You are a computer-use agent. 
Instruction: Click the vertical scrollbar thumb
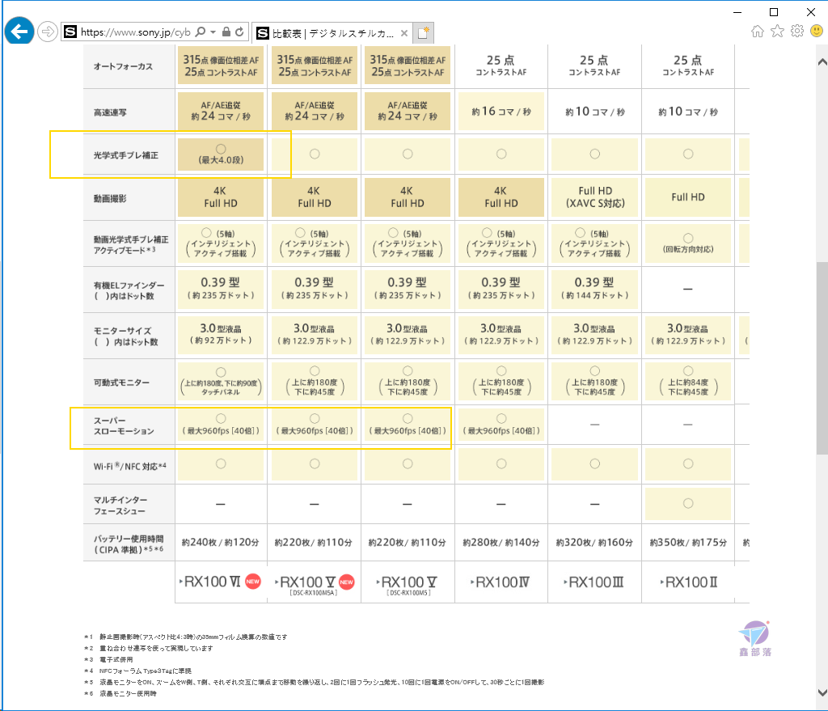822,358
